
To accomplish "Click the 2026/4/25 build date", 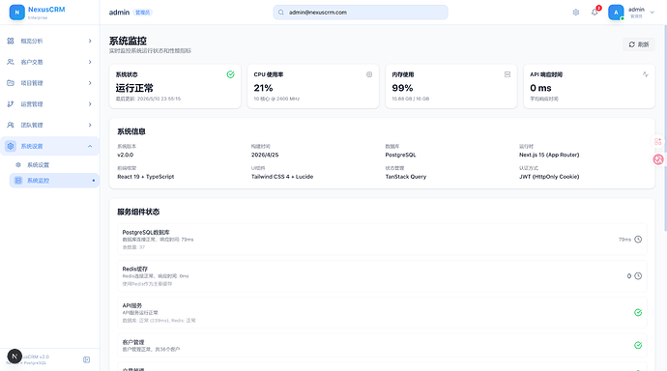I will 265,155.
